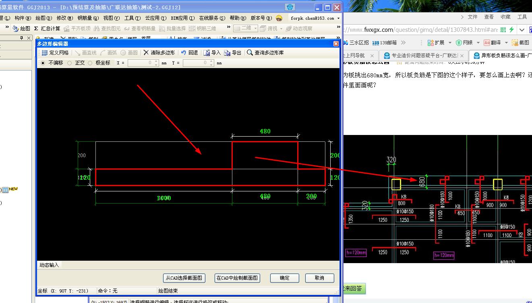Open the 俯视 dropdown arrow
Screen dimensions: 532x303
(281, 29)
